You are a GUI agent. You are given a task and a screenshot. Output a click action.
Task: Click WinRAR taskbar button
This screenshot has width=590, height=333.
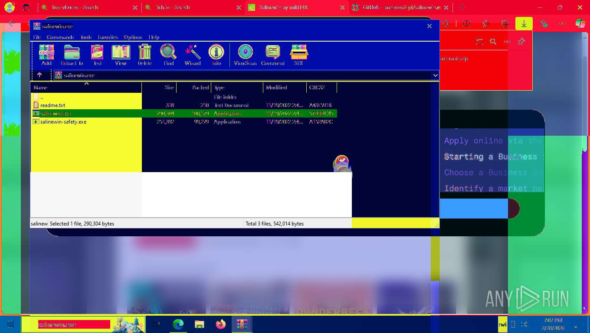(x=242, y=324)
